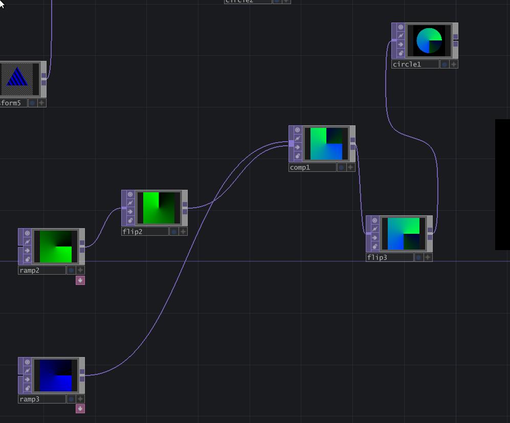Toggle Viewer Active plus flag on circle1
Image resolution: width=510 pixels, height=423 pixels.
point(454,64)
